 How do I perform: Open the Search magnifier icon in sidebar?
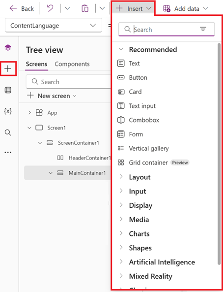point(8,132)
